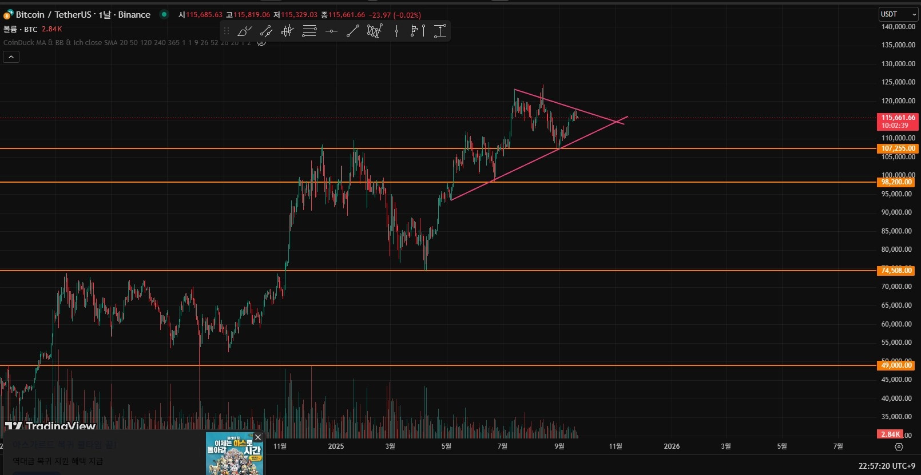Click the orange 107,255.00 price label
This screenshot has width=921, height=475.
point(897,148)
